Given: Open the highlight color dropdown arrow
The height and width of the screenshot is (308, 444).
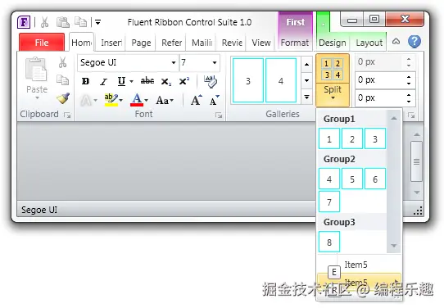Looking at the screenshot, I should coord(121,101).
